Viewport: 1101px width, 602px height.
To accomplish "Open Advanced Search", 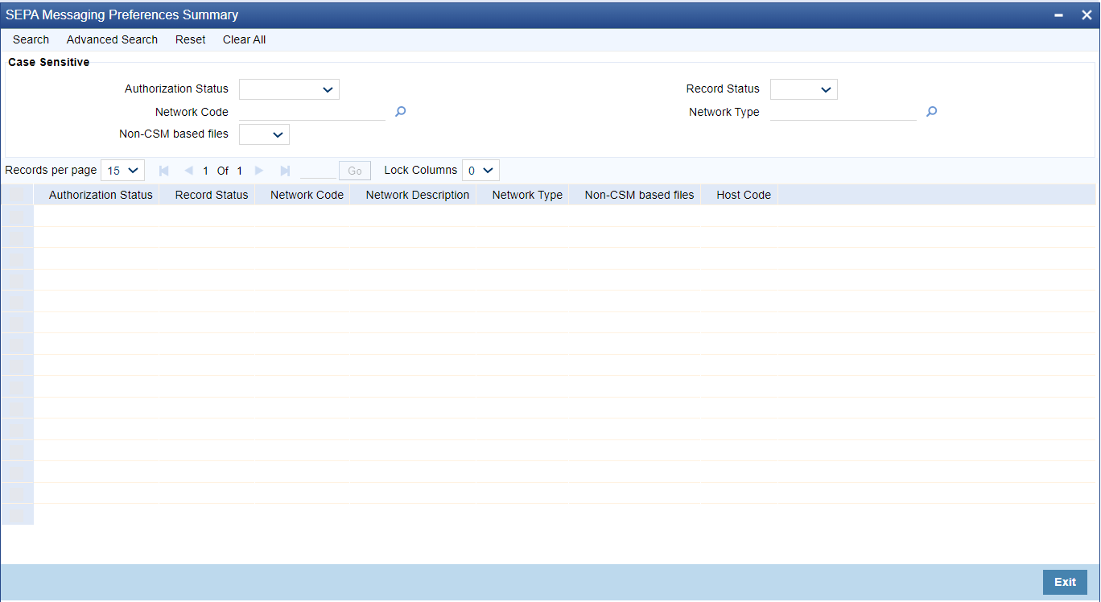I will [x=112, y=39].
